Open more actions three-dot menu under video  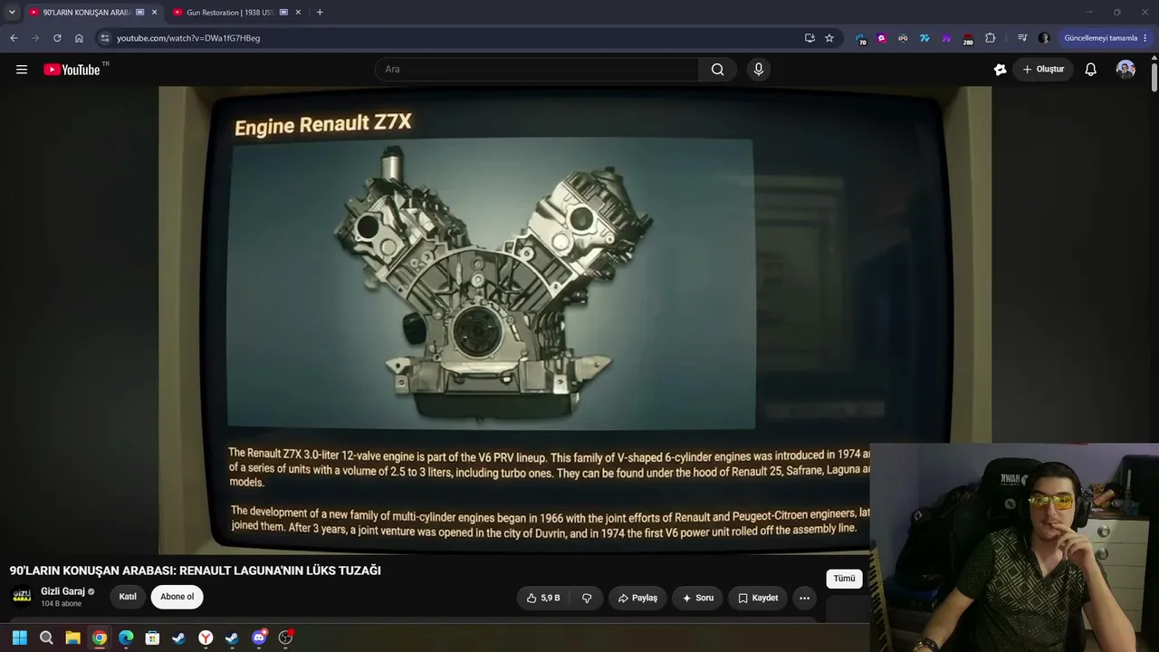pos(804,598)
